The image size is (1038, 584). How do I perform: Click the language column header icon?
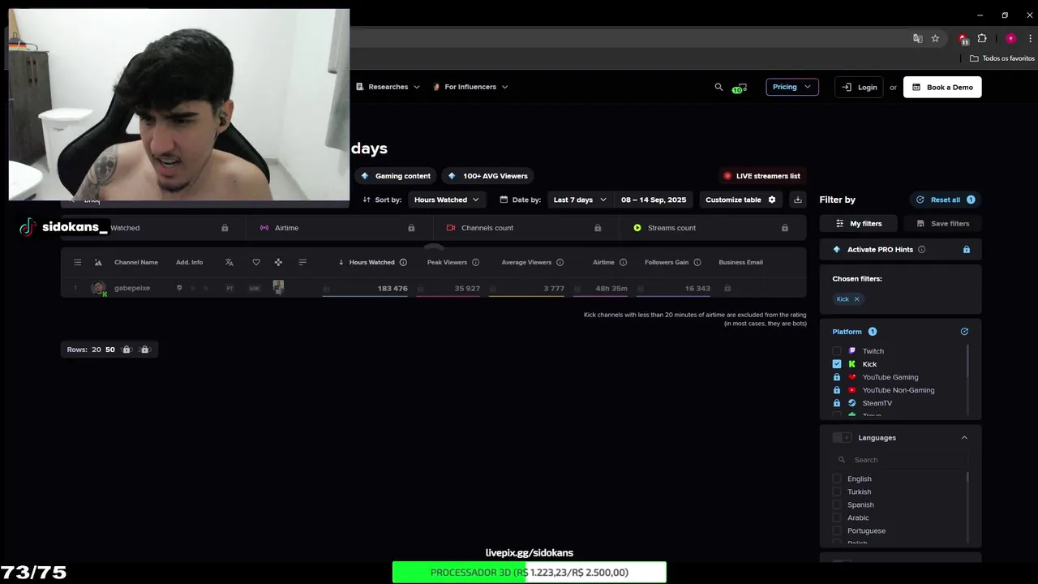229,262
